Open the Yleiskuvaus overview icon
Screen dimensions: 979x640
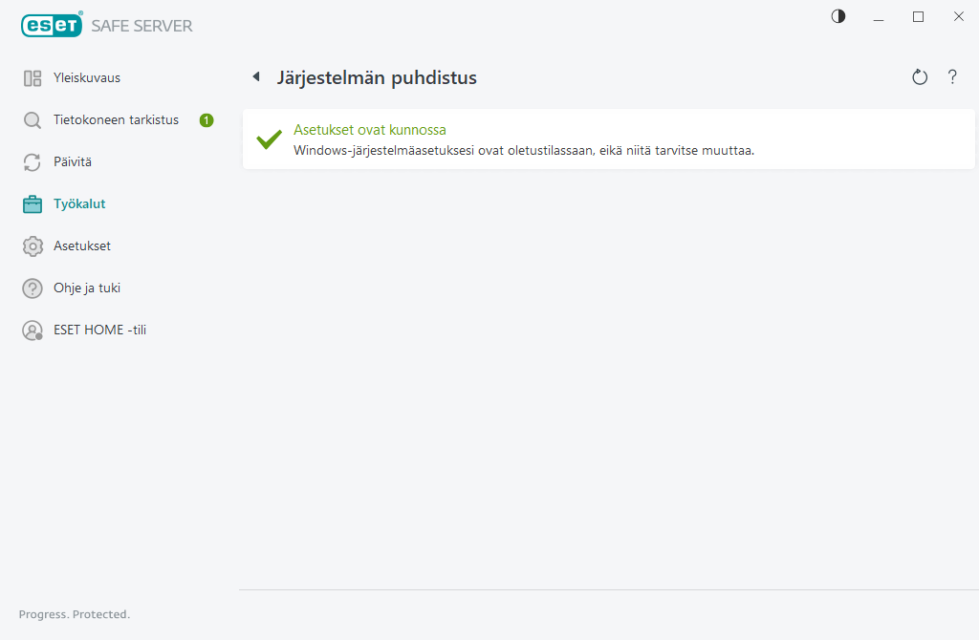tap(32, 77)
